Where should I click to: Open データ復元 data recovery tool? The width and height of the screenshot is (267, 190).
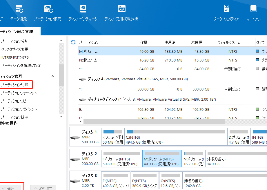click(x=19, y=13)
